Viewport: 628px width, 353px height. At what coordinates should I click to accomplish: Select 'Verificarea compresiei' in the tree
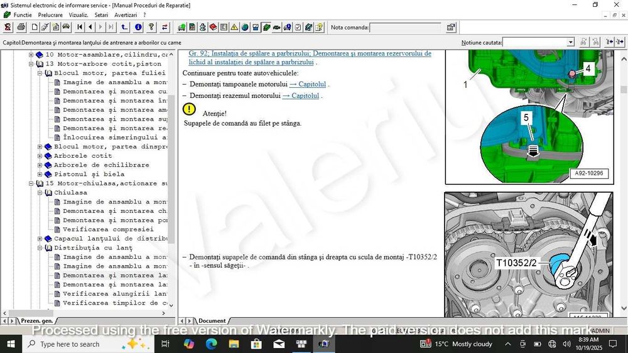108,230
